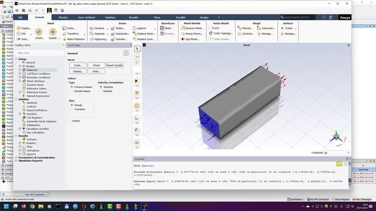Open the Manual adapt tool

tap(245, 28)
